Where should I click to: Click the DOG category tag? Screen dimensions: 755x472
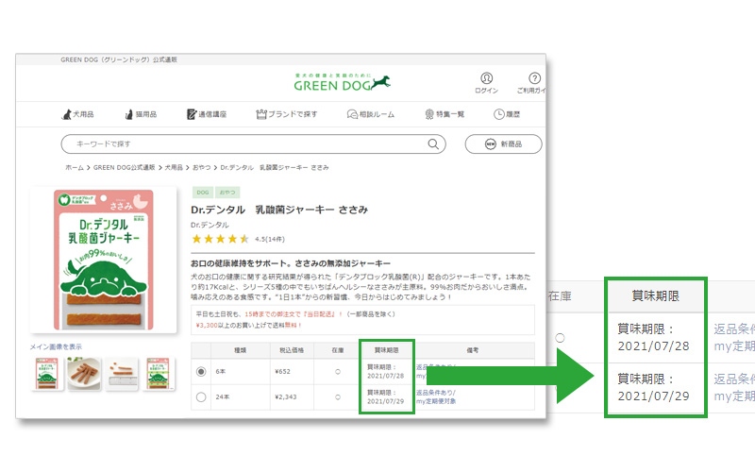203,193
